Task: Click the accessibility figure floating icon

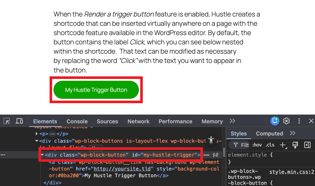Action: [211, 140]
